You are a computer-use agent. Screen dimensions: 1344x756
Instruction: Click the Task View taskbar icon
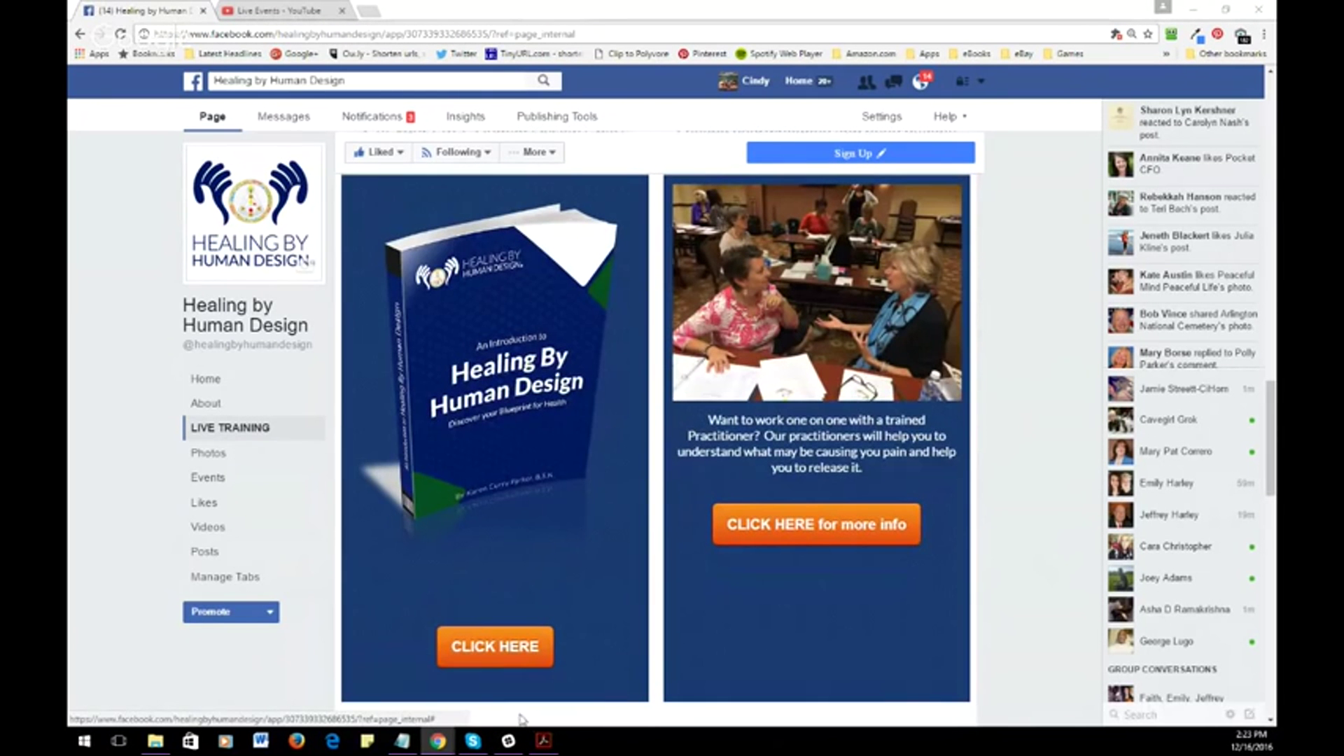pos(119,741)
